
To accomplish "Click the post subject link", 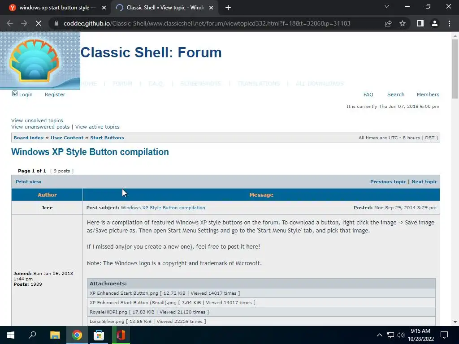I will pyautogui.click(x=163, y=208).
